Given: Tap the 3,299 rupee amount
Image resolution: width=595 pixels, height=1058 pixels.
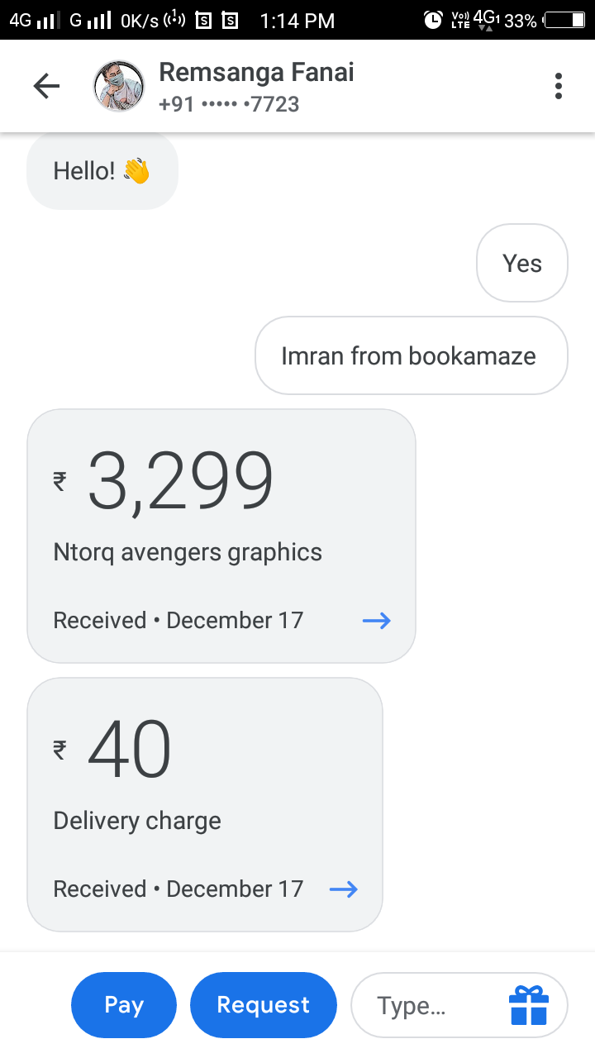Looking at the screenshot, I should pyautogui.click(x=180, y=481).
